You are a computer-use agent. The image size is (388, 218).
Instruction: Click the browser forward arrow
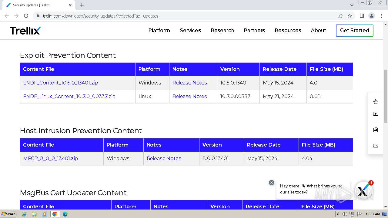pos(16,16)
